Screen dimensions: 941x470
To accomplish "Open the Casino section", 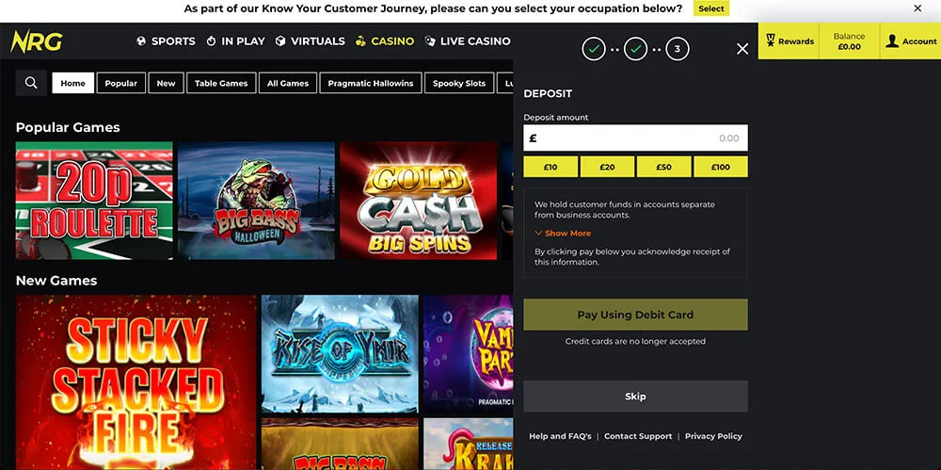I will (385, 41).
